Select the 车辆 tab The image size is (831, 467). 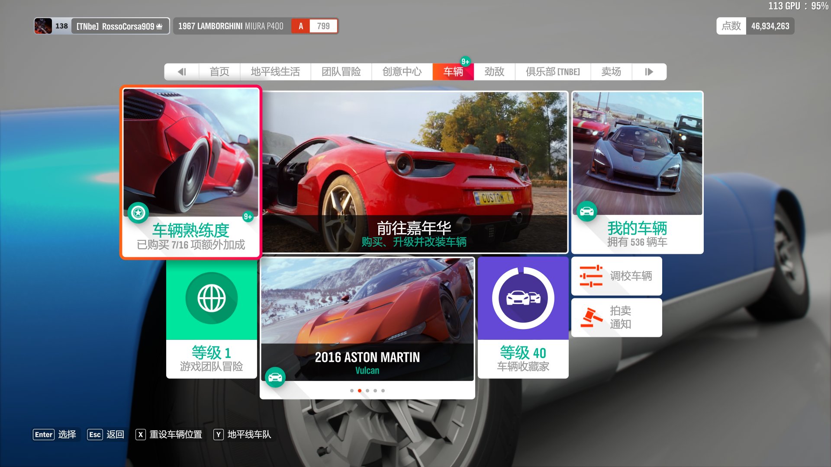click(453, 72)
